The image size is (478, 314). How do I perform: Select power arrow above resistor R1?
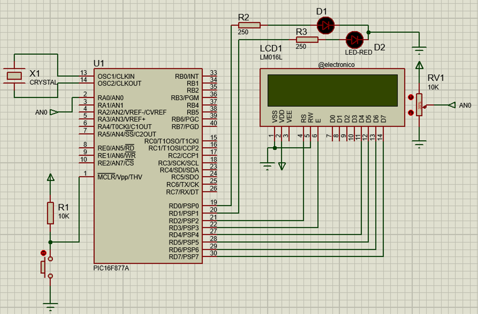50,178
